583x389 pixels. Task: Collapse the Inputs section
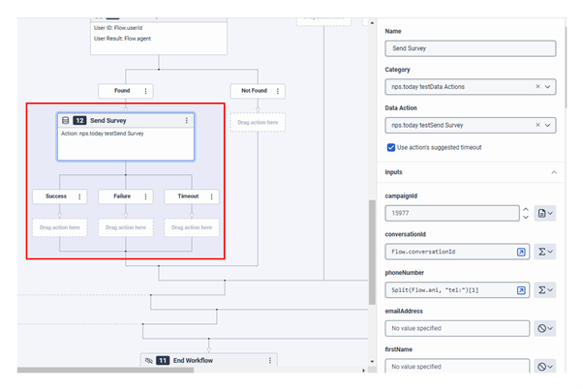click(x=554, y=172)
